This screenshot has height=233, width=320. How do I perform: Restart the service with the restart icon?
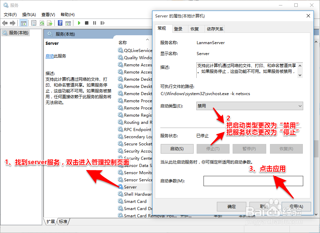click(x=103, y=23)
